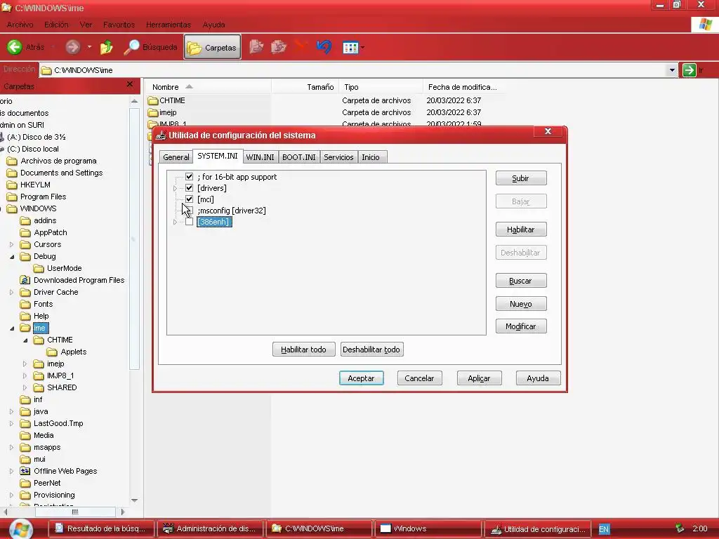
Task: Toggle the [mci] checkbox
Action: click(x=189, y=199)
